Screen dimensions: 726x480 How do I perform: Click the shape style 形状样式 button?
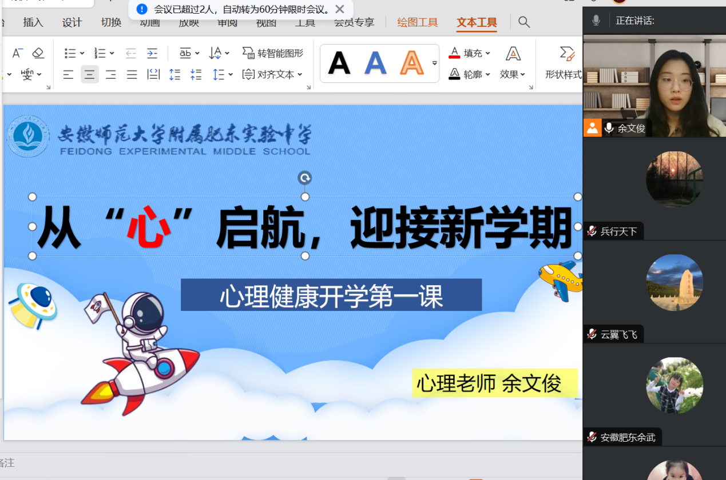click(x=564, y=63)
